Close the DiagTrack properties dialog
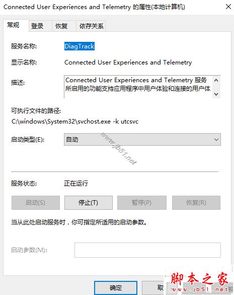The height and width of the screenshot is (295, 234). [228, 7]
